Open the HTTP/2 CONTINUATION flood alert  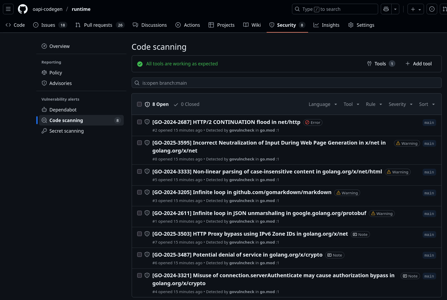(x=226, y=122)
